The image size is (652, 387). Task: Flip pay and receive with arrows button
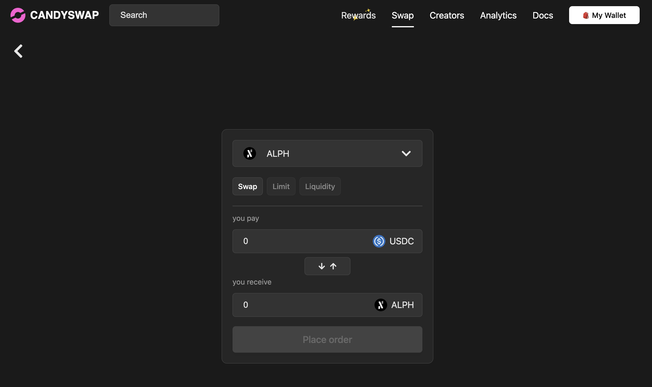point(327,266)
